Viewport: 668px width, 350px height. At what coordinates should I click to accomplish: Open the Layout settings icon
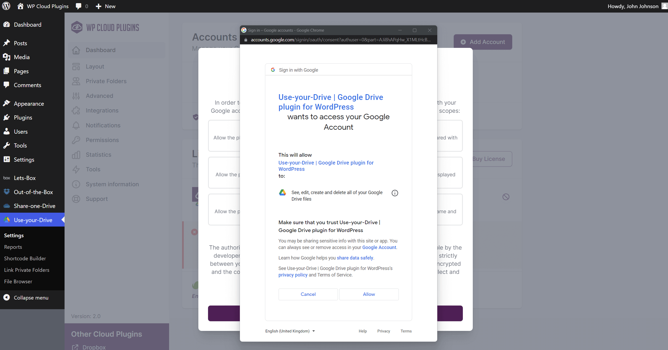76,66
